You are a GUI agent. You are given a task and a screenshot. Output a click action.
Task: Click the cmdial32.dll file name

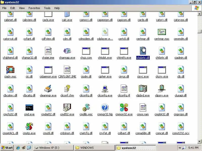[x=48, y=114]
